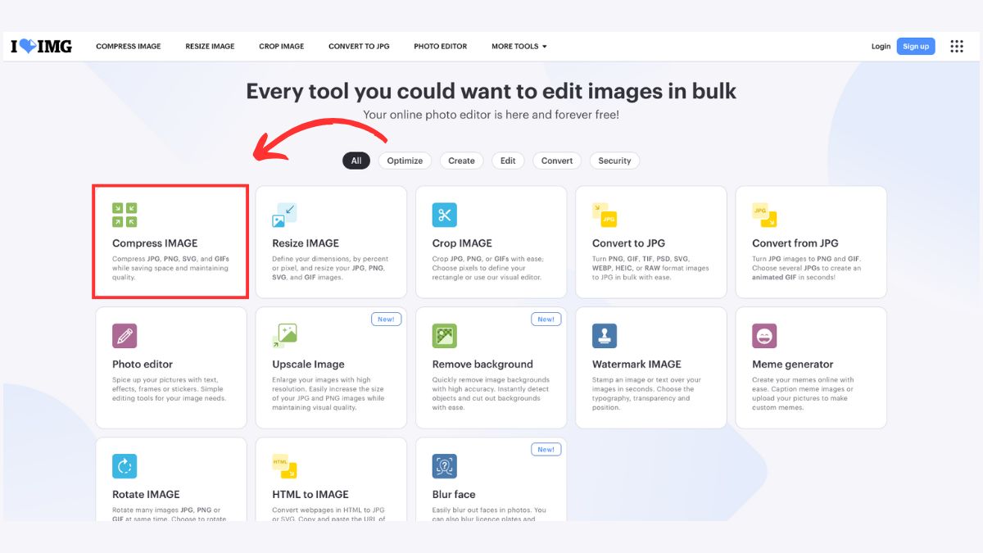Open PHOTO EDITOR in the top menu
Image resolution: width=983 pixels, height=553 pixels.
(441, 47)
